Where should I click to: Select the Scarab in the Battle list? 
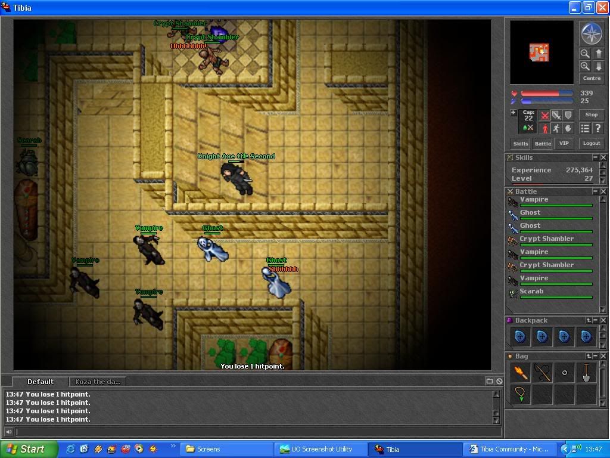coord(550,293)
